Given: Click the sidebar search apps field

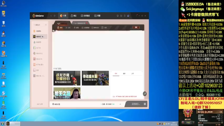Looking at the screenshot, I should pyautogui.click(x=39, y=25).
